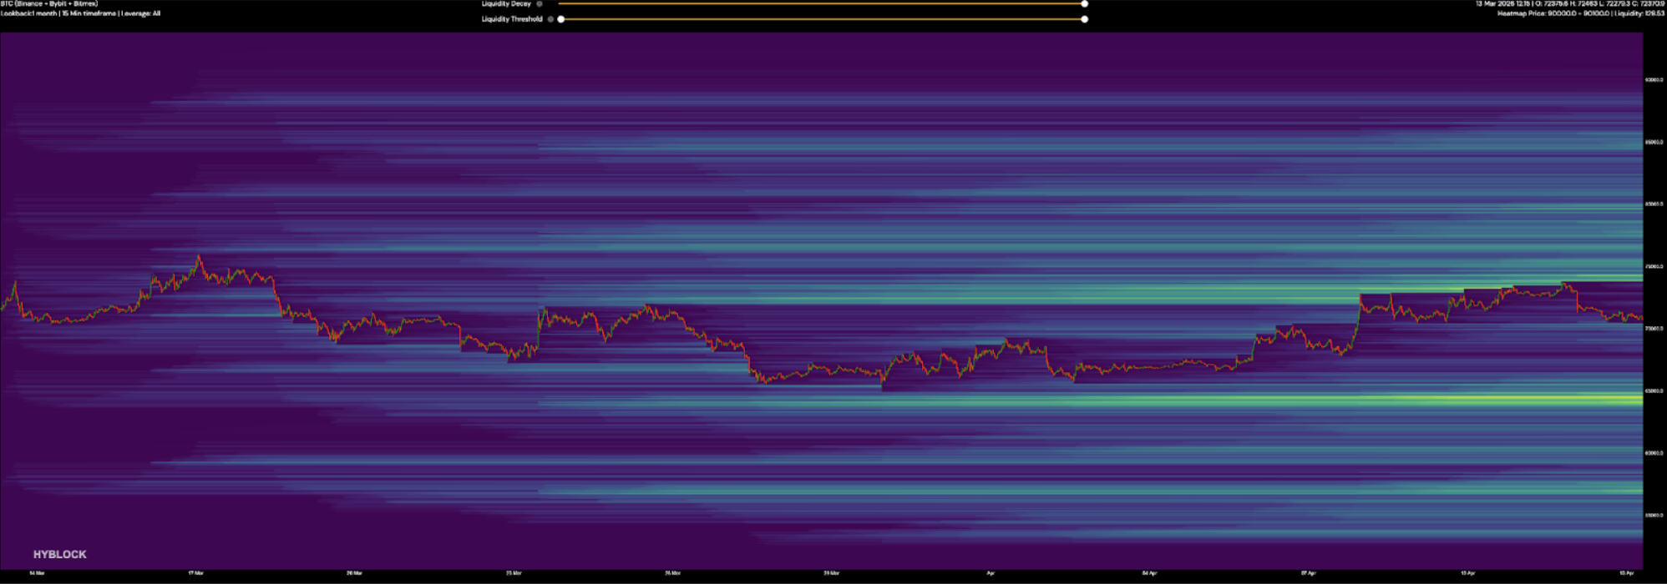Click the '13 Apr' date axis label
Image resolution: width=1667 pixels, height=584 pixels.
click(x=1626, y=573)
